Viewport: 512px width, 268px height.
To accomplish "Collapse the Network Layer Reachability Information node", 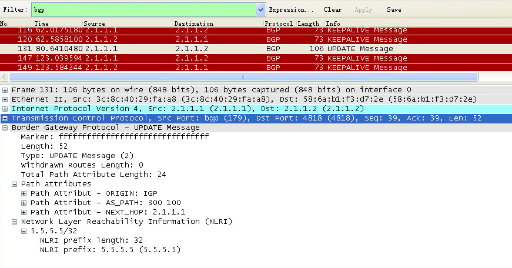I will tap(14, 222).
